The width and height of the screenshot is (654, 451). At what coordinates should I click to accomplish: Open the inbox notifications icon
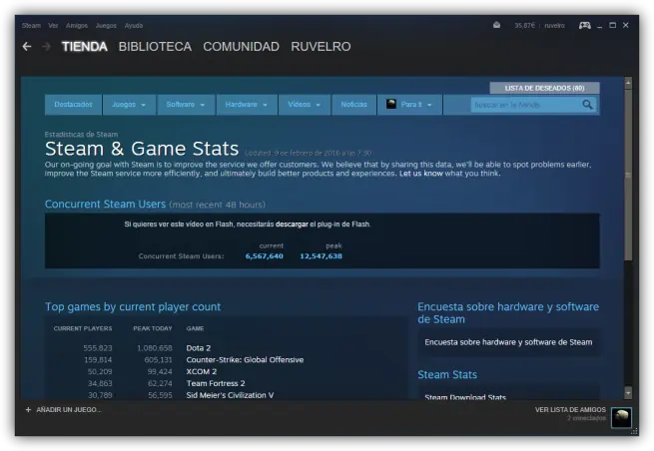pyautogui.click(x=496, y=25)
